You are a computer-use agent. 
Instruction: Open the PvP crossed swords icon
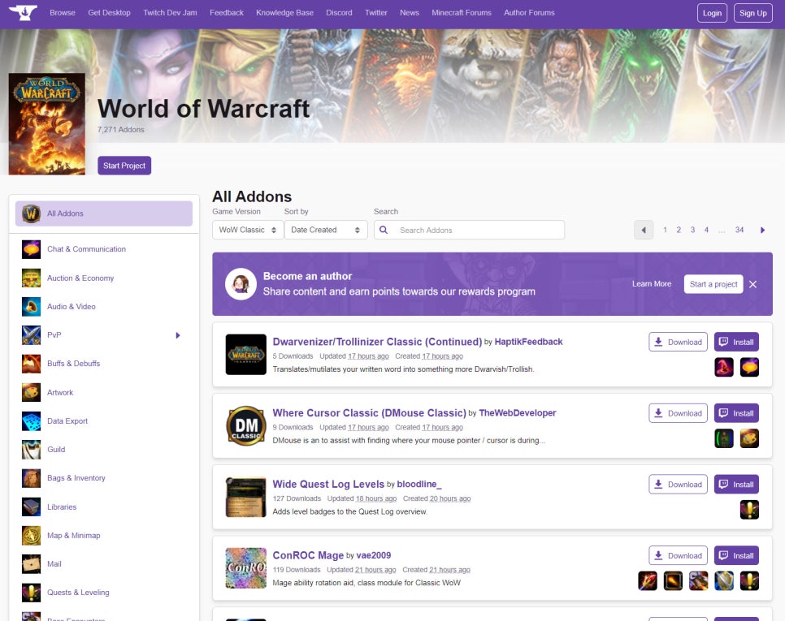(31, 335)
